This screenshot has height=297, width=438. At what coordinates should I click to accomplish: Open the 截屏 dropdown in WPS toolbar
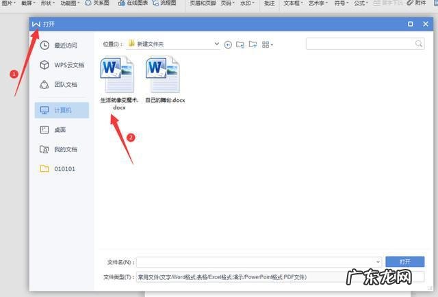click(x=28, y=3)
